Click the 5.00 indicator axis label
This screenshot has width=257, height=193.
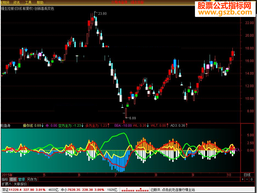click(x=250, y=135)
